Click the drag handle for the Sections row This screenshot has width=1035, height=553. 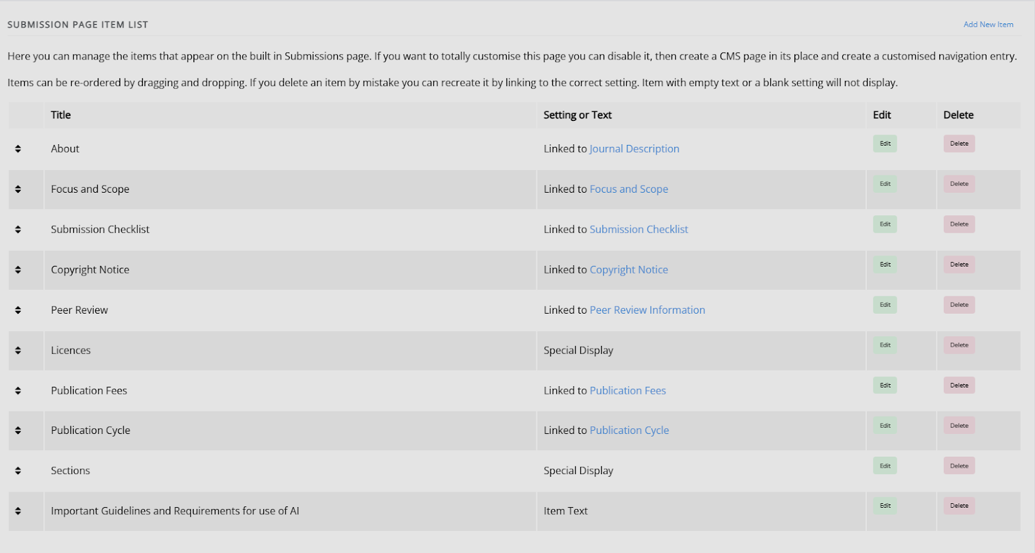click(18, 471)
